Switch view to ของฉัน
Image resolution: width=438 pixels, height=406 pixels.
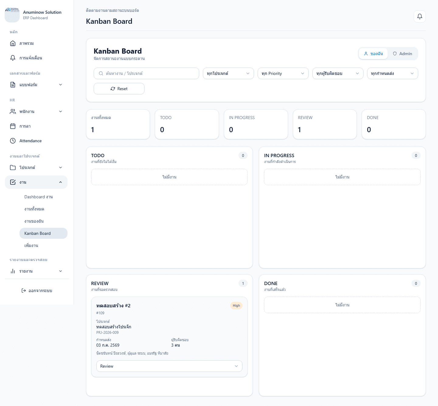pos(373,54)
